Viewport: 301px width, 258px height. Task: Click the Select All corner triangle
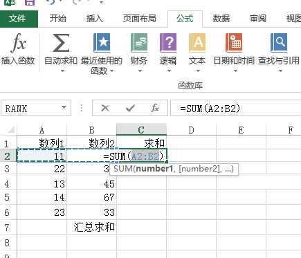coord(12,130)
